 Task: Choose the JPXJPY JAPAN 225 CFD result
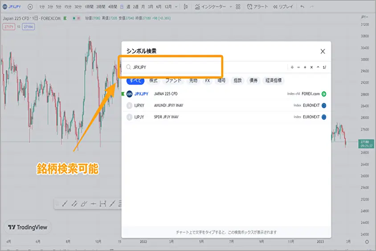click(226, 94)
